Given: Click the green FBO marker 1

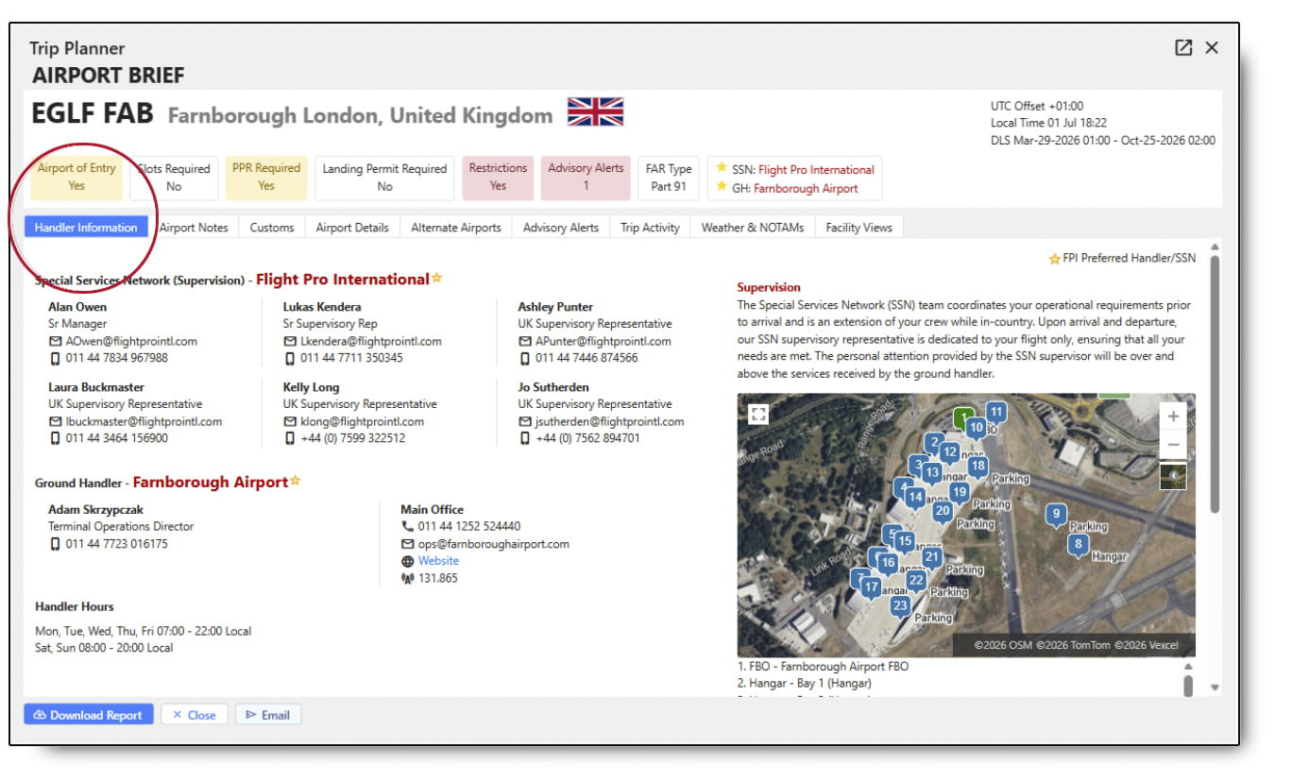Looking at the screenshot, I should [962, 417].
